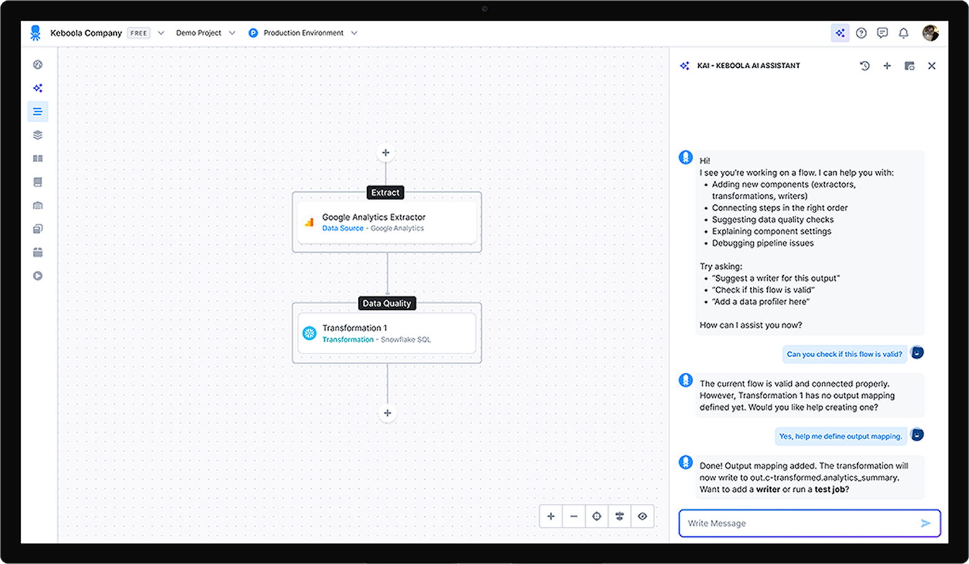This screenshot has width=969, height=564.
Task: Select the Transformation 1 node
Action: (x=386, y=334)
